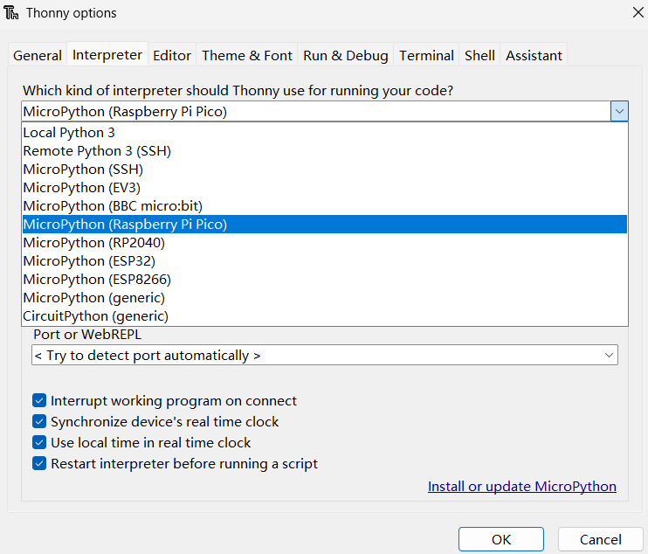This screenshot has width=648, height=554.
Task: Select MicroPython (RP2040) from the list
Action: tap(93, 243)
